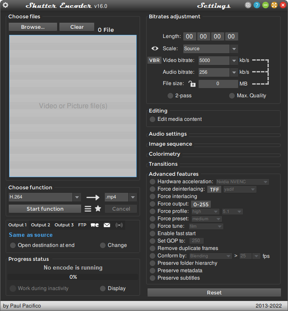The height and width of the screenshot is (311, 288).
Task: Open the Video bitrate dropdown
Action: pos(234,61)
